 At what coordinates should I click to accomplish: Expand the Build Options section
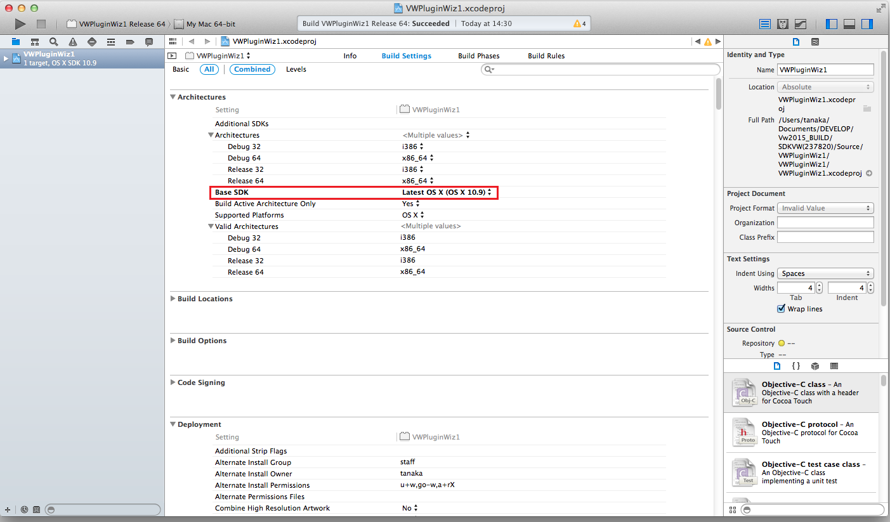coord(173,341)
